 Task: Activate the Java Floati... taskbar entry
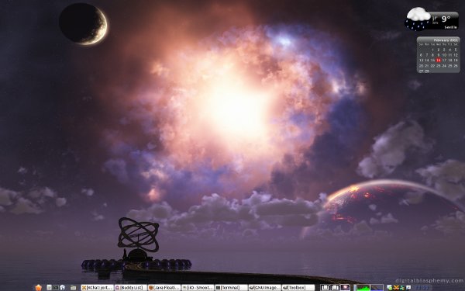click(x=164, y=287)
